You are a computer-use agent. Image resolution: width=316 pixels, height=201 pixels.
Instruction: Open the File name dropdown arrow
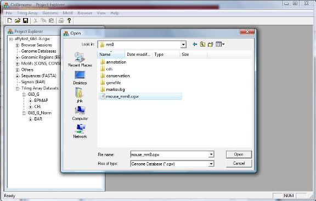point(211,154)
